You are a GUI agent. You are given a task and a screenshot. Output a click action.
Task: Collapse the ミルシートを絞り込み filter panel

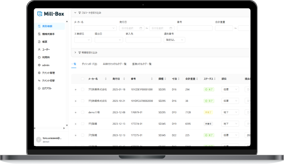(75, 12)
